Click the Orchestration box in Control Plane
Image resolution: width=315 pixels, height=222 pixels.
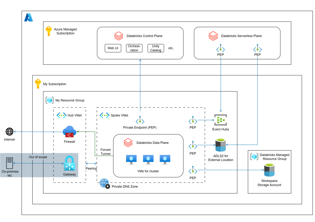134,48
